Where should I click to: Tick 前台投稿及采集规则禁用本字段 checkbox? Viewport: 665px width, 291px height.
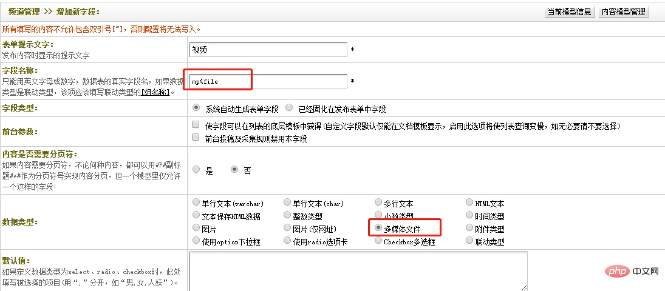click(x=196, y=137)
